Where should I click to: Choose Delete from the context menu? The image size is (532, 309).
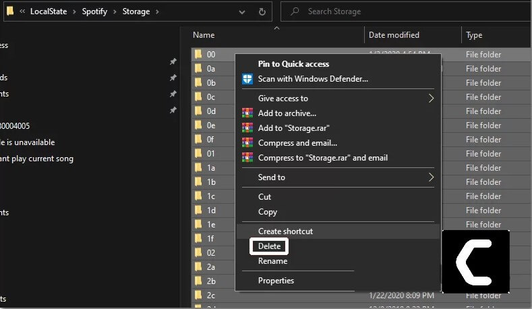[269, 246]
